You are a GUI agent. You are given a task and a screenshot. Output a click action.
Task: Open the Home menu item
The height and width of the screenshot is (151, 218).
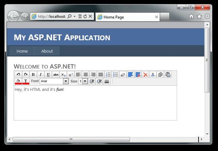click(x=22, y=51)
